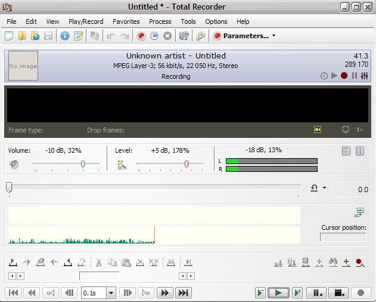Click the Undo arrow icon
Image resolution: width=376 pixels, height=302 pixels.
tap(111, 36)
